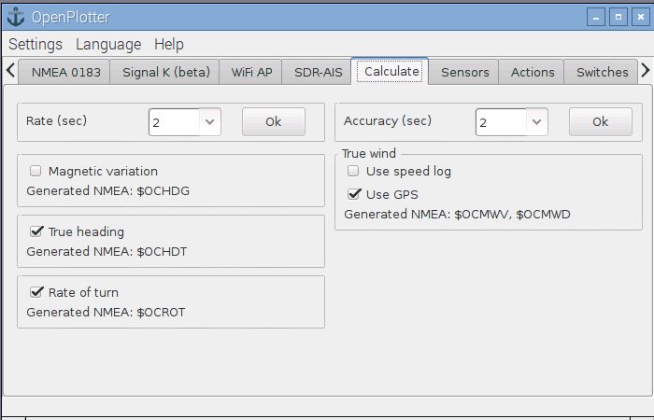Viewport: 654px width, 420px height.
Task: Uncheck the Rate of turn checkbox
Action: [x=36, y=291]
